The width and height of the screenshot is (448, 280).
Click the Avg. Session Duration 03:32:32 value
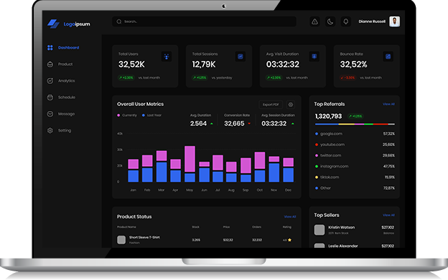[274, 124]
